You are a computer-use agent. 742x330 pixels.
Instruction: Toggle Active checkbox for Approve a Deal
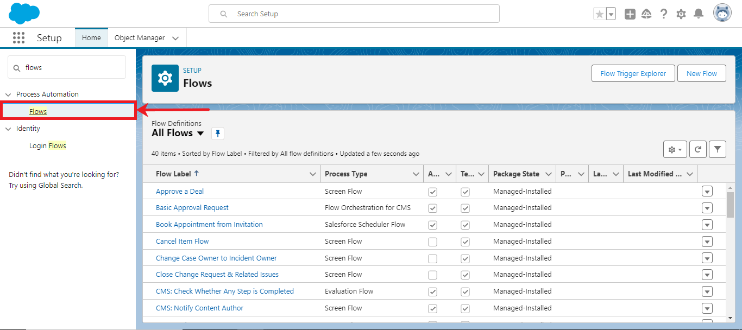point(432,192)
